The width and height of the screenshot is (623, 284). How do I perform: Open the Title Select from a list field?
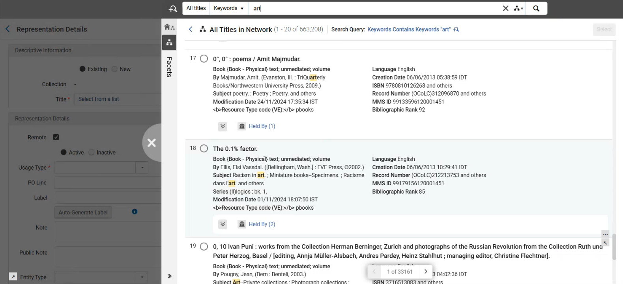click(x=118, y=99)
